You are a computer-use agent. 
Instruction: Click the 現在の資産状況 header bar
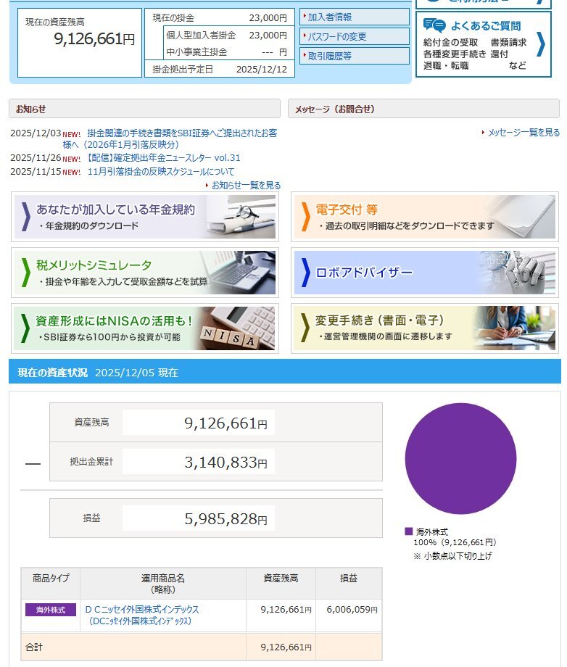284,372
